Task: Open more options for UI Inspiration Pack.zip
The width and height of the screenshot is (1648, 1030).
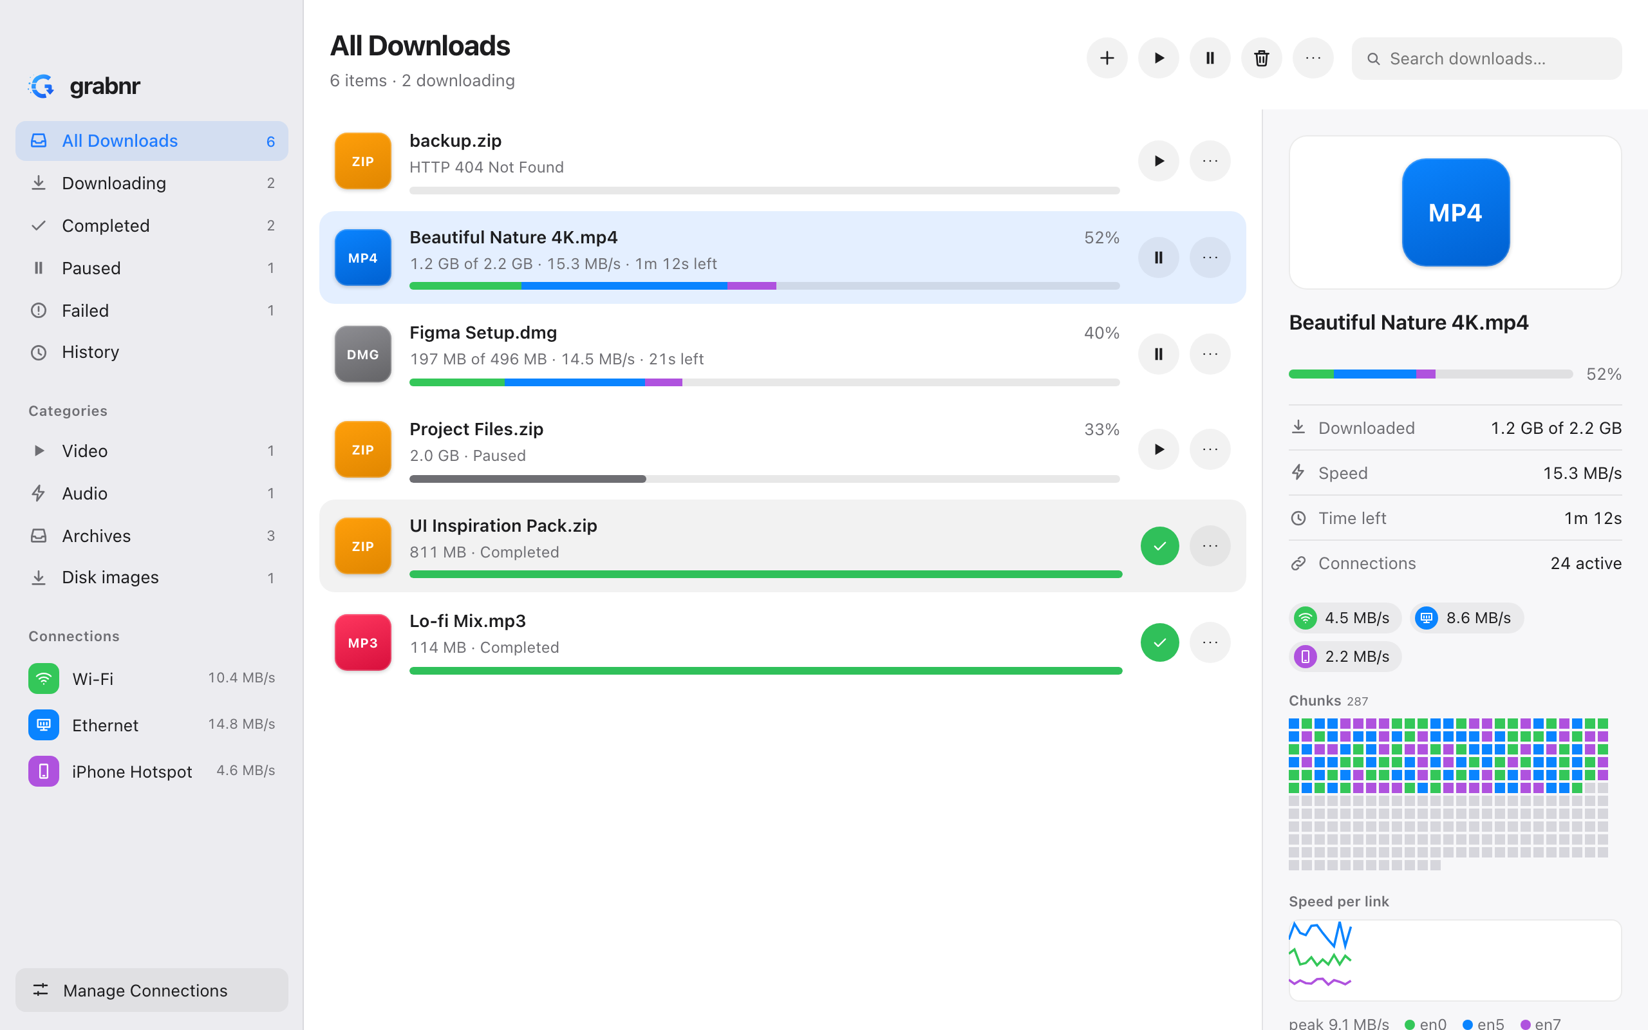Action: point(1210,547)
